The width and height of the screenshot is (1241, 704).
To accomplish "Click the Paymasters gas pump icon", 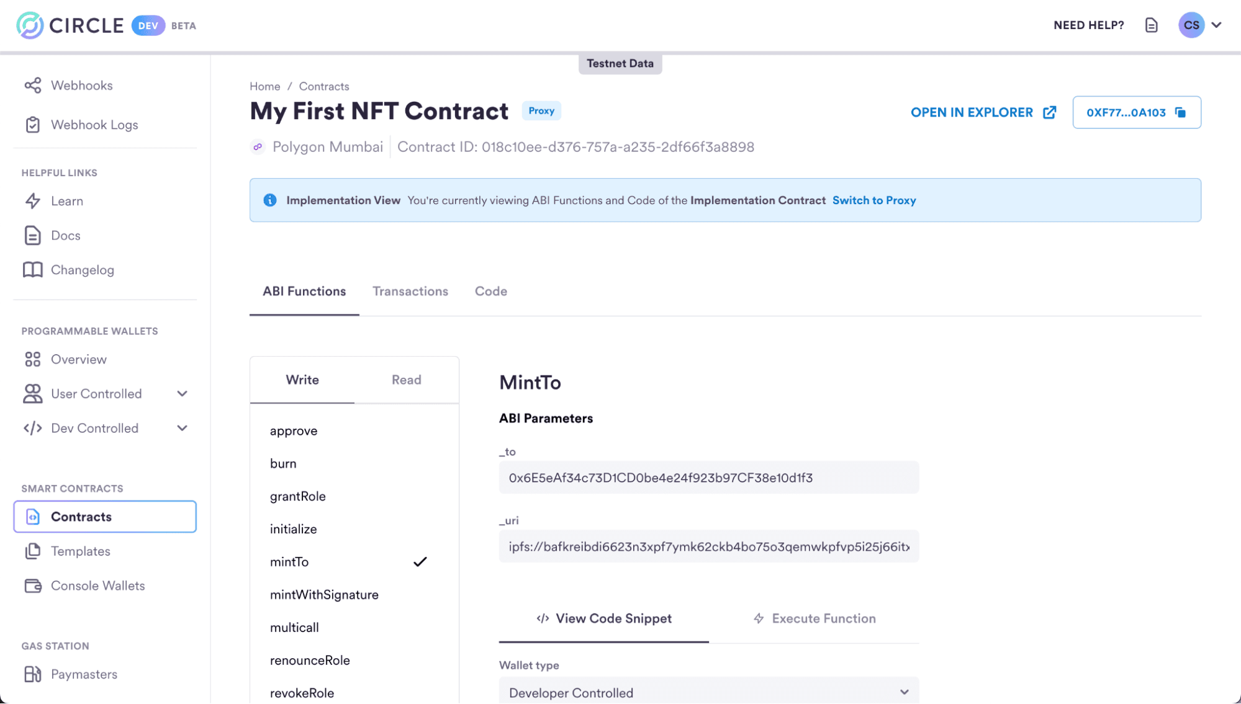I will [x=33, y=674].
